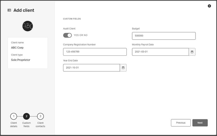This screenshot has width=217, height=136.
Task: Click Next to continue to contacts
Action: tap(200, 123)
